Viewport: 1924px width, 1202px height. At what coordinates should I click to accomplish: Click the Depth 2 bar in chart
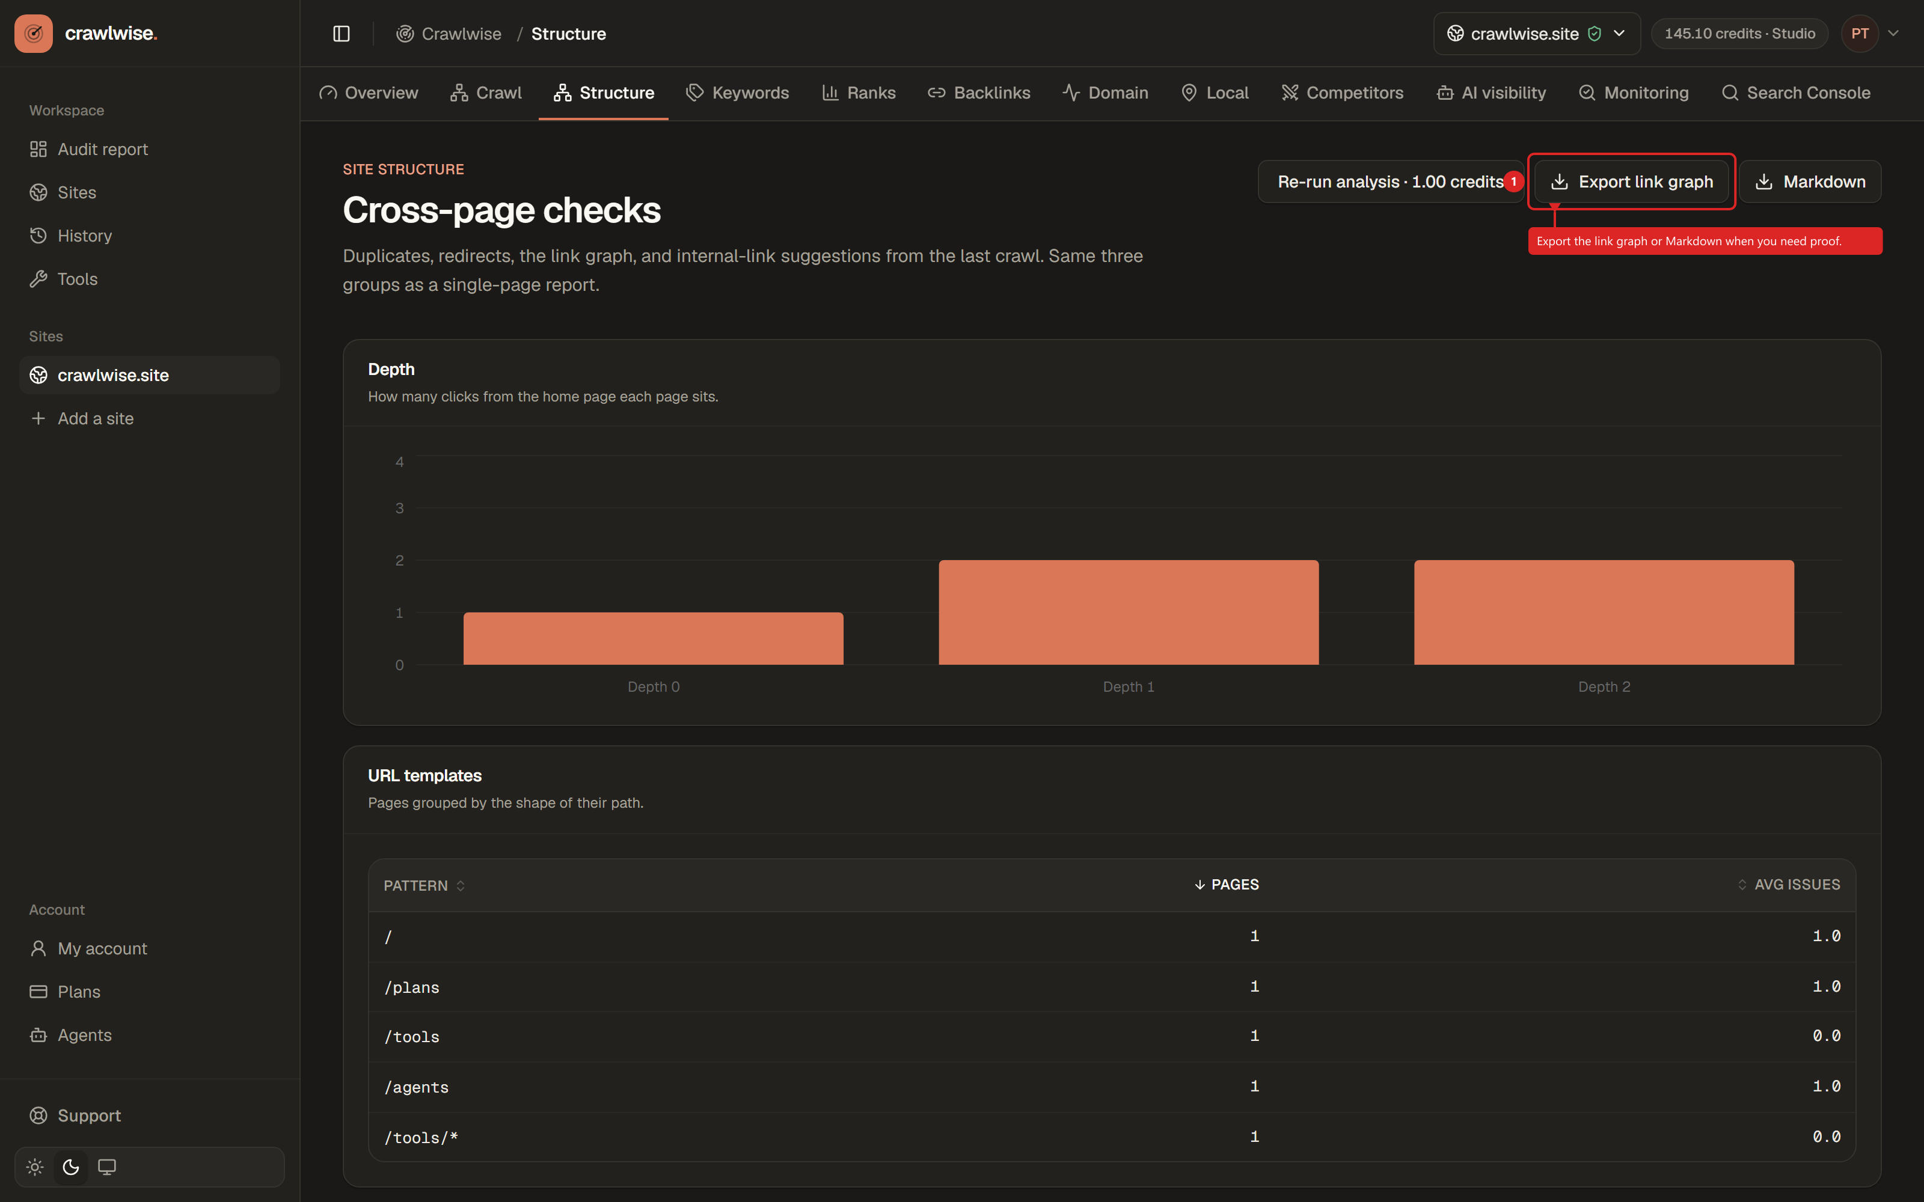coord(1604,612)
